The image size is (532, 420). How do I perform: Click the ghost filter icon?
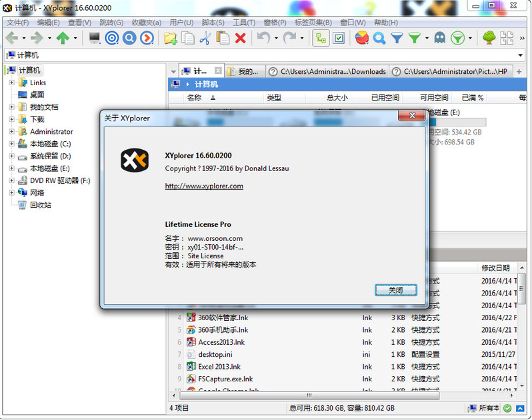coord(440,38)
